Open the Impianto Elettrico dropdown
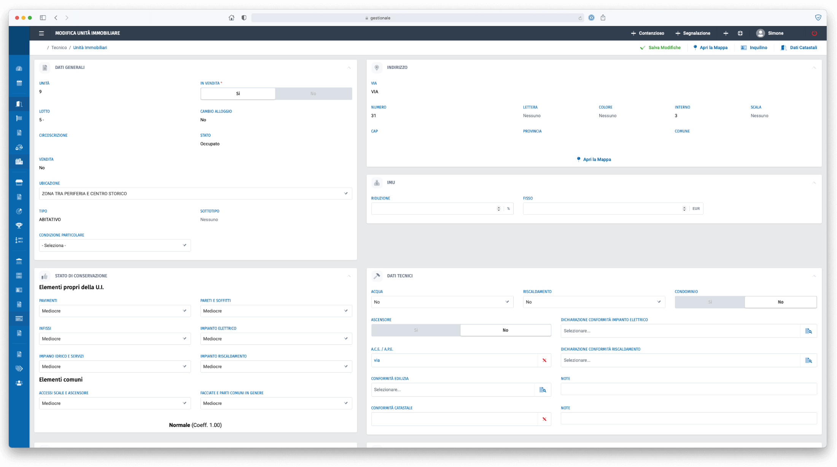 (276, 338)
